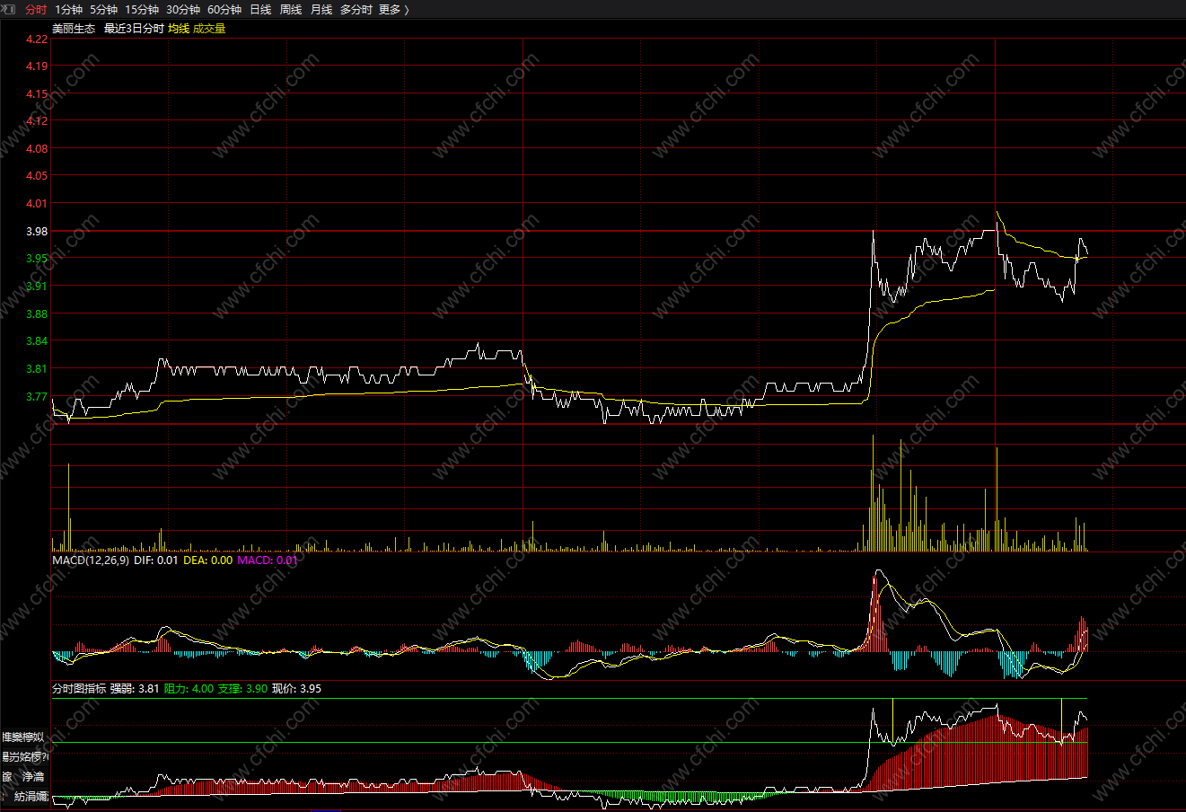This screenshot has height=812, width=1186.
Task: Switch to the 1分钟 chart tab
Action: [x=68, y=9]
